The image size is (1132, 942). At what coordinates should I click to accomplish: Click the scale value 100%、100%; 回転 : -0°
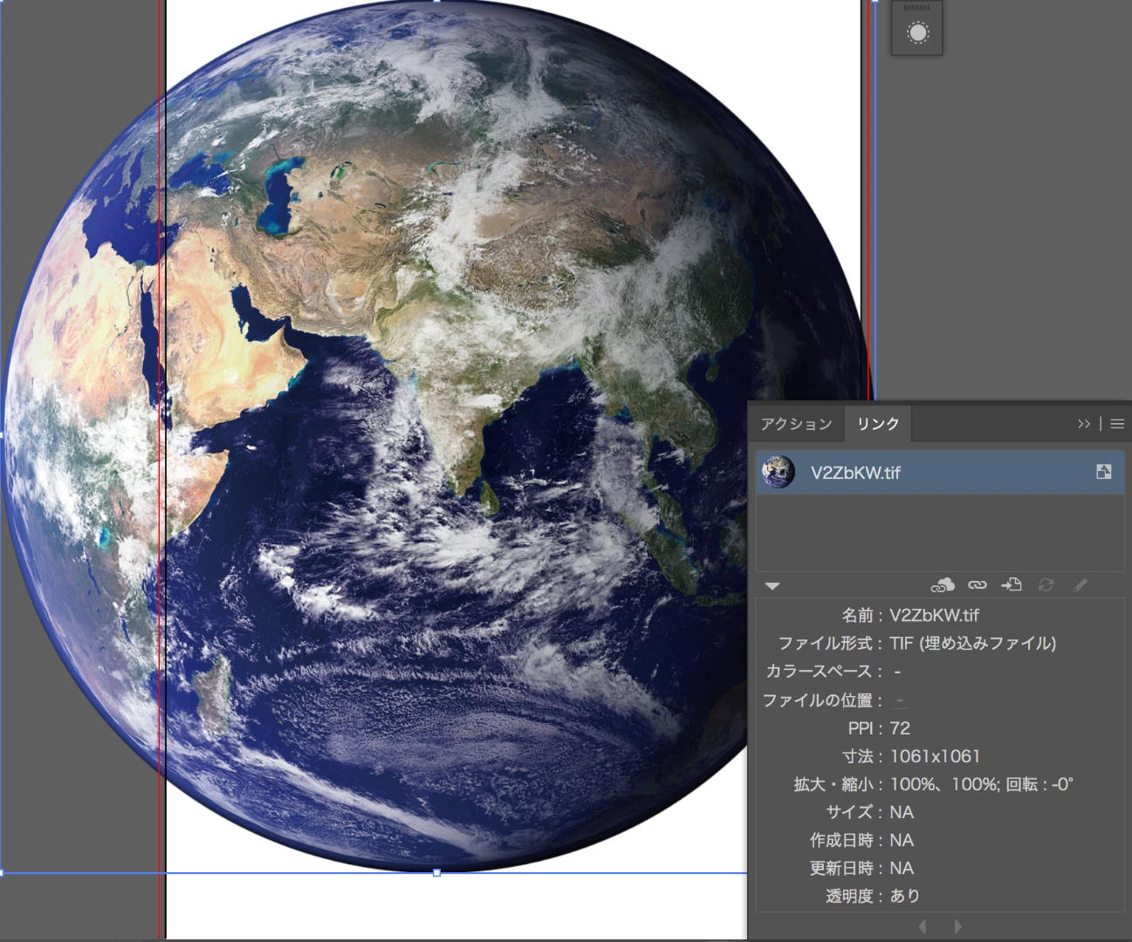(x=981, y=784)
